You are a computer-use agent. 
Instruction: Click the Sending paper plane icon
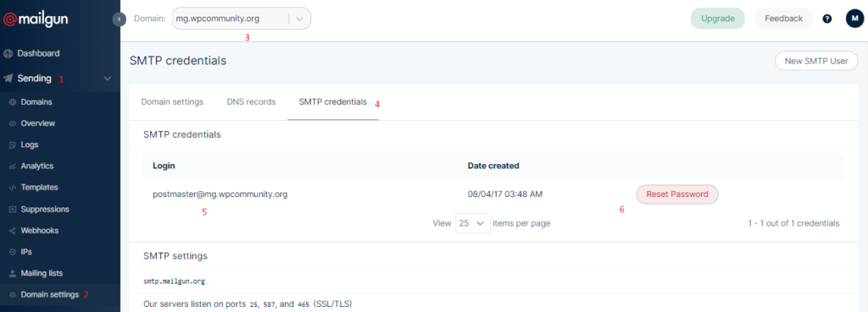(8, 79)
